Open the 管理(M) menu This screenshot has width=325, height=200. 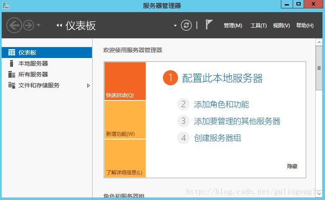pos(233,26)
